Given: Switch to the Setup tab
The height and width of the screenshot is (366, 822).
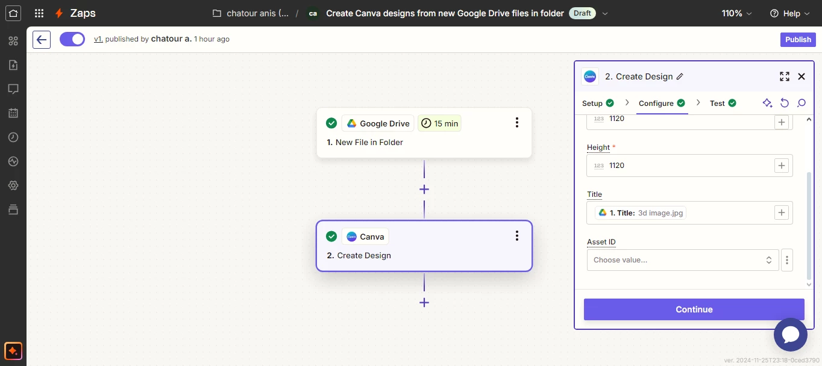Looking at the screenshot, I should click(598, 103).
